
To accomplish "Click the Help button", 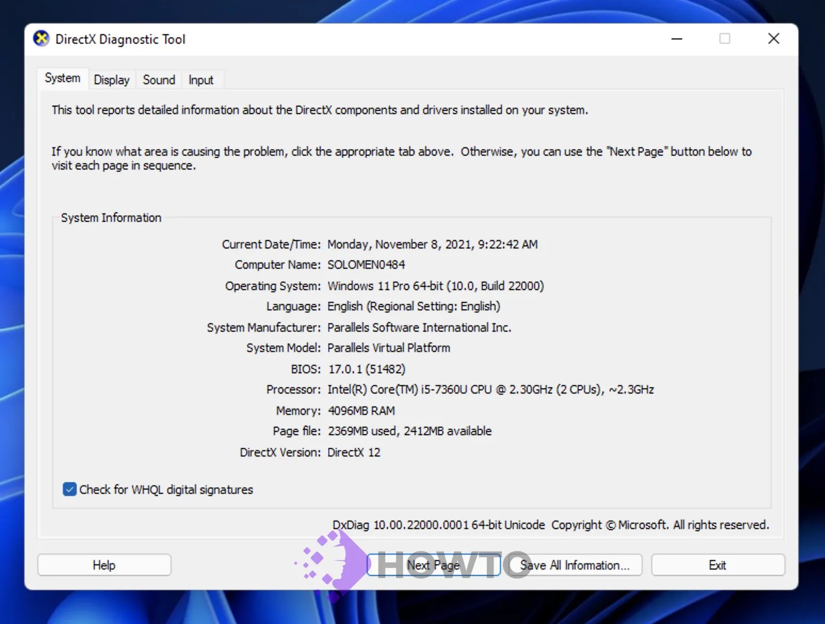I will click(104, 565).
